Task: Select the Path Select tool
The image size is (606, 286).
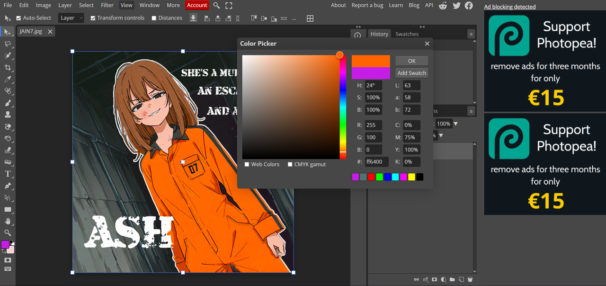Action: tap(8, 197)
